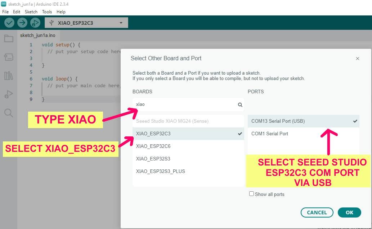
Task: Open the Search magnifier in sidebar
Action: (9, 113)
